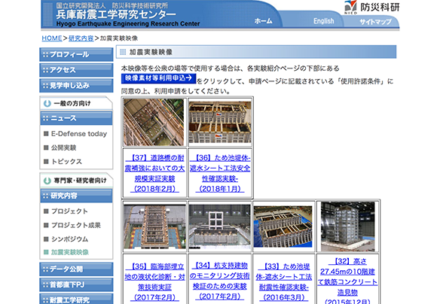The height and width of the screenshot is (304, 440).
Task: Open thumbnail of experiment 33 reservoir embankment
Action: 283,226
